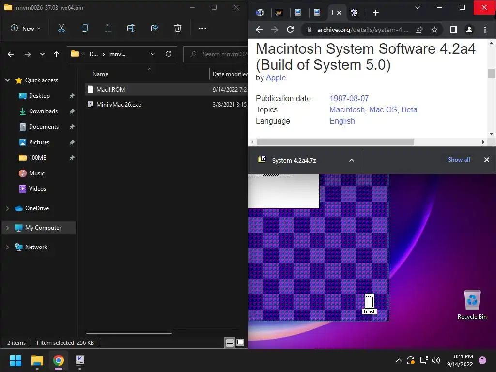The image size is (496, 372).
Task: Sort files by the Name column header
Action: [100, 74]
